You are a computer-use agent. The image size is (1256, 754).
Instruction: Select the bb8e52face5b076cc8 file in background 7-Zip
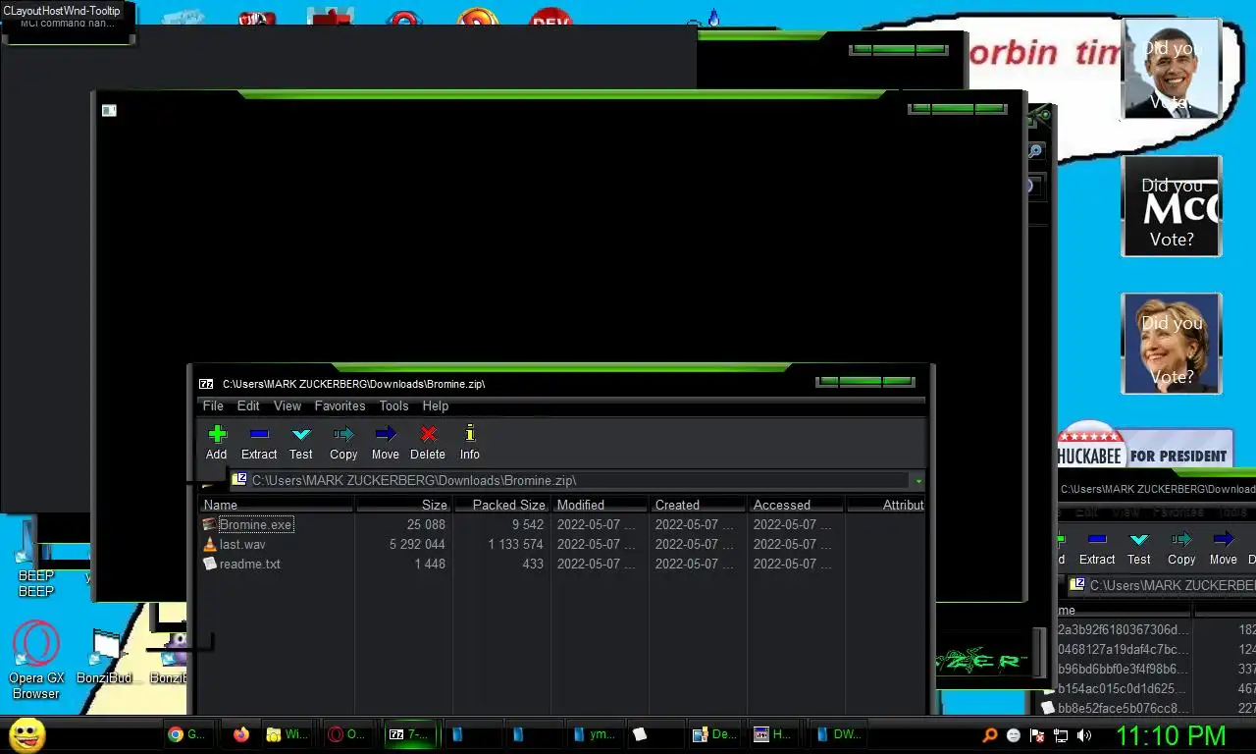pos(1115,708)
